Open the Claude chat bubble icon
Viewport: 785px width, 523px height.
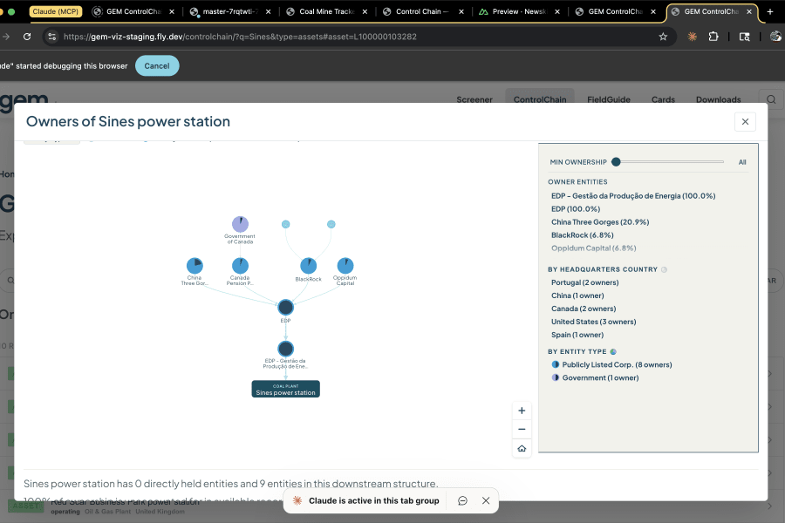tap(462, 500)
